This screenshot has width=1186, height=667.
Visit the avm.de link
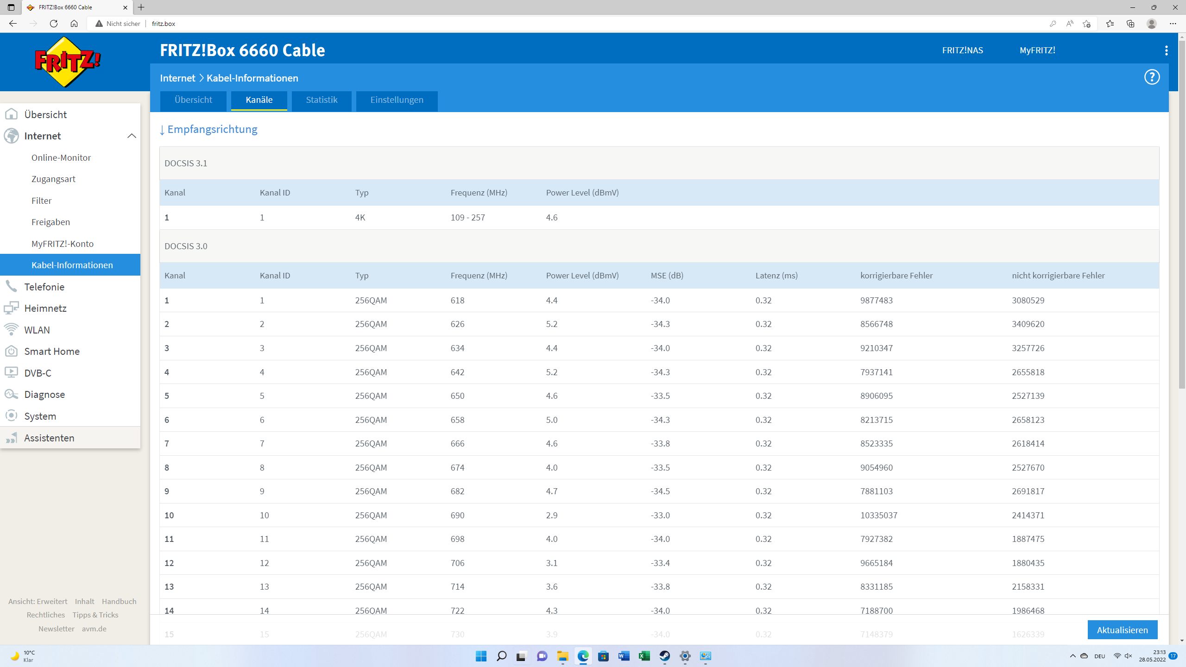click(x=94, y=629)
